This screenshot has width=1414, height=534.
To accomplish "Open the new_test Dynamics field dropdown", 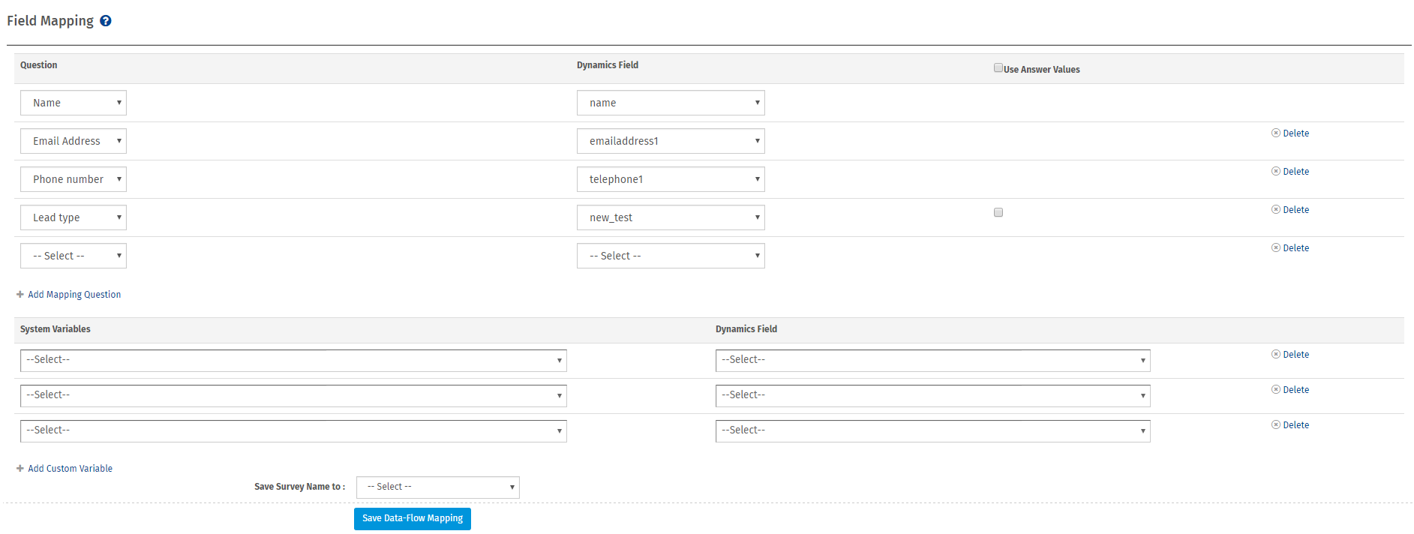I will (x=671, y=217).
